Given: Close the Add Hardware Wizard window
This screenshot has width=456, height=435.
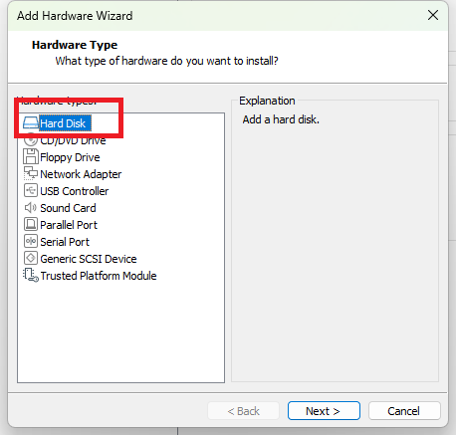Looking at the screenshot, I should click(x=433, y=15).
